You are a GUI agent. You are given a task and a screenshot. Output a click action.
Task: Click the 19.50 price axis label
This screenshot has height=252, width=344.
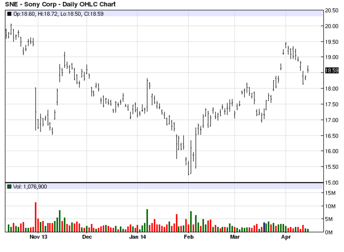pyautogui.click(x=332, y=42)
